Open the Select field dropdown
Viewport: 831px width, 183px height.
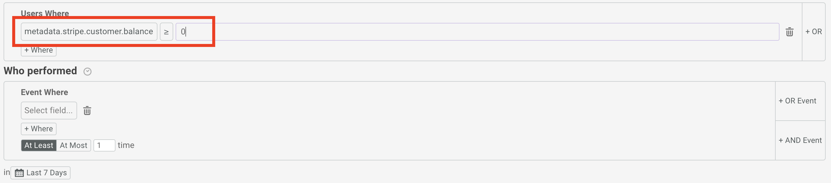pyautogui.click(x=49, y=111)
